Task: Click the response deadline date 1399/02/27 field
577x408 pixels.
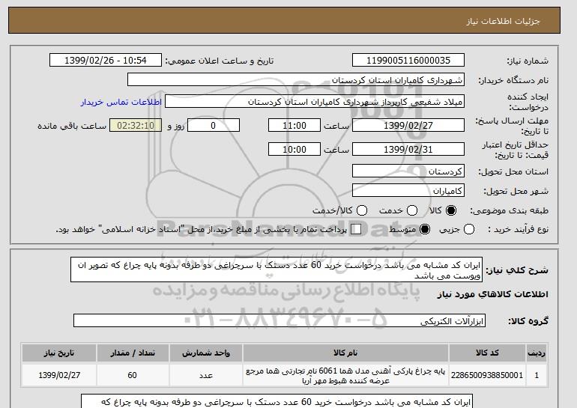Action: click(x=408, y=125)
